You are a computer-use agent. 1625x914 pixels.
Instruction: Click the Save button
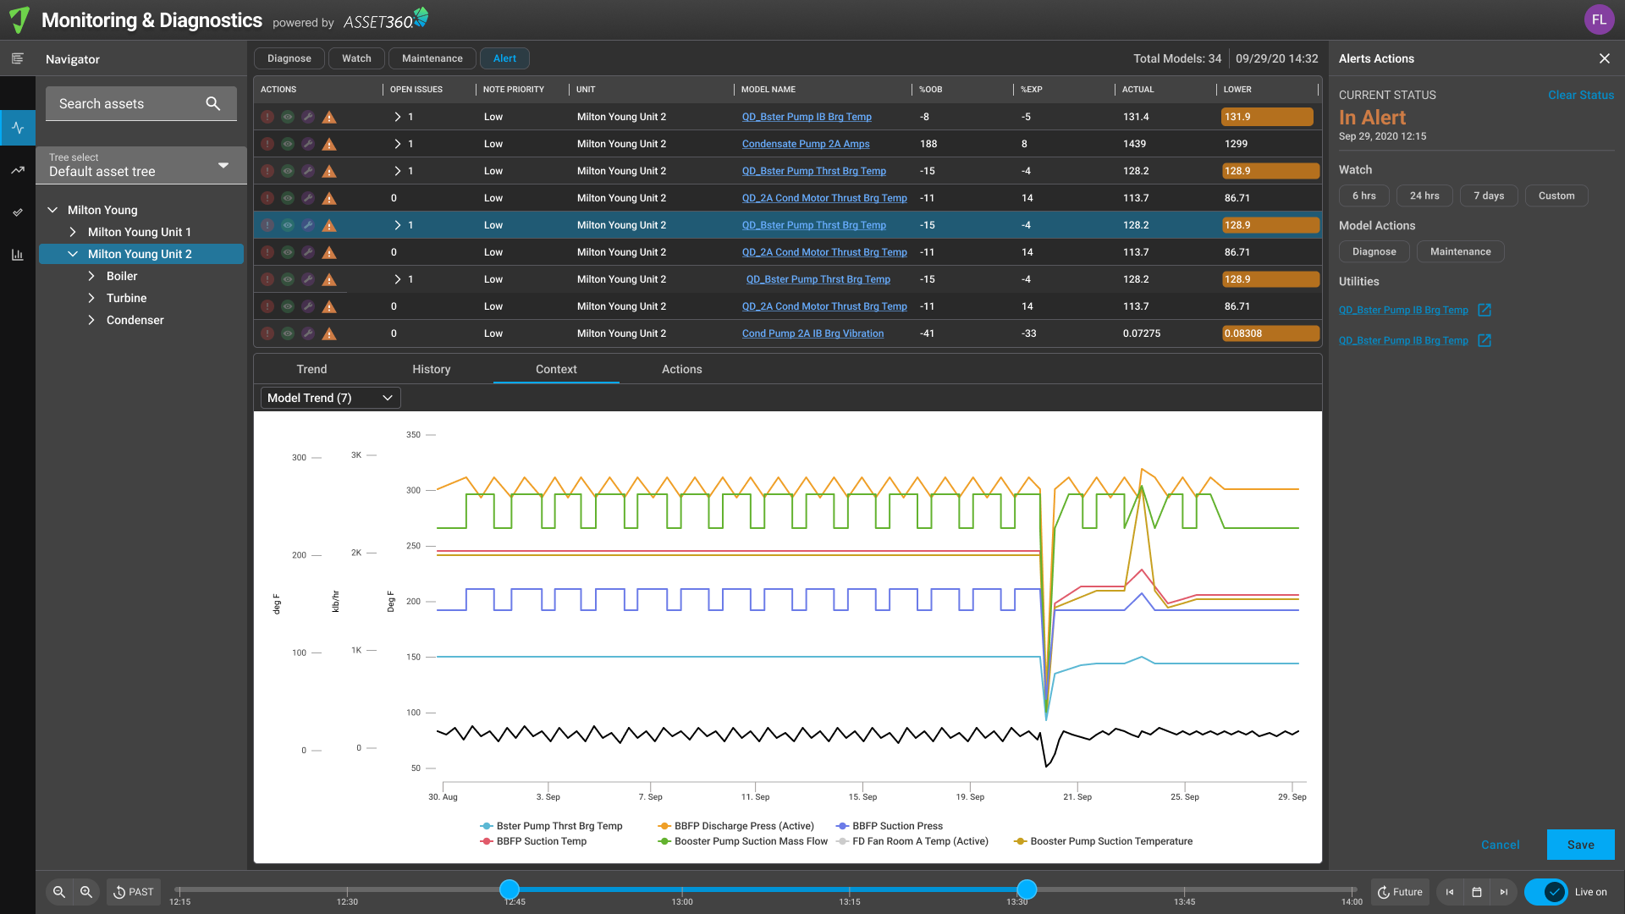(1581, 845)
